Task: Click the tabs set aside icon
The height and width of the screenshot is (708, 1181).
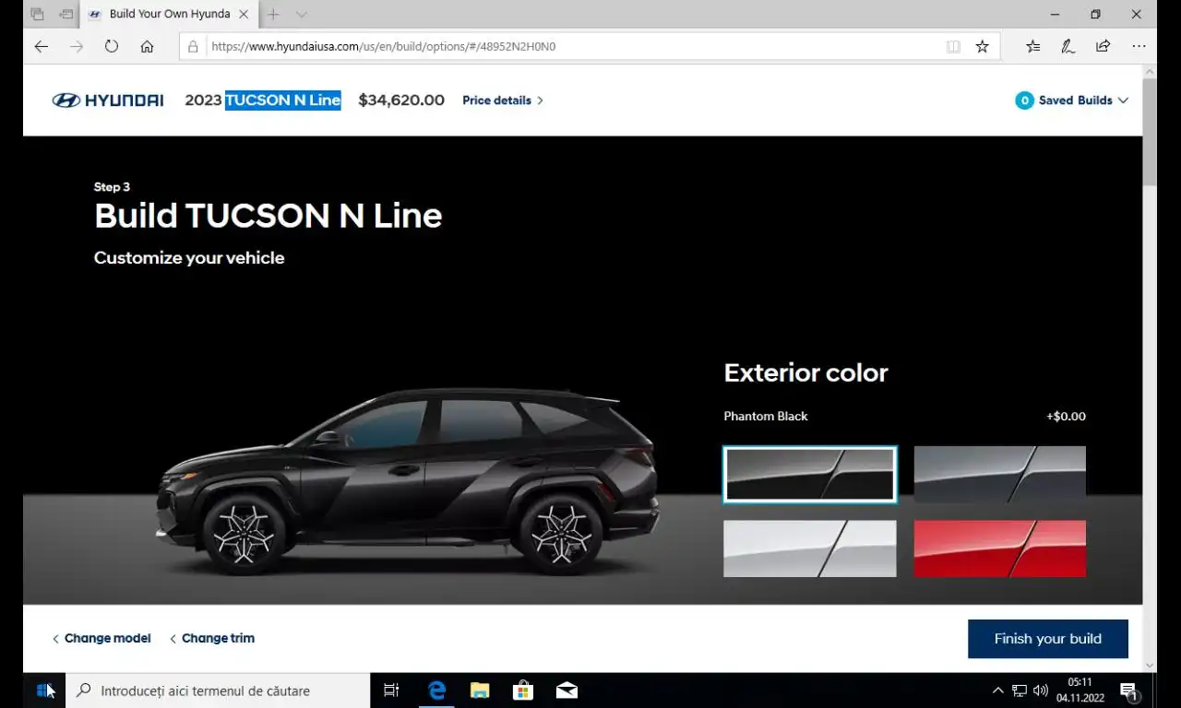Action: (x=37, y=14)
